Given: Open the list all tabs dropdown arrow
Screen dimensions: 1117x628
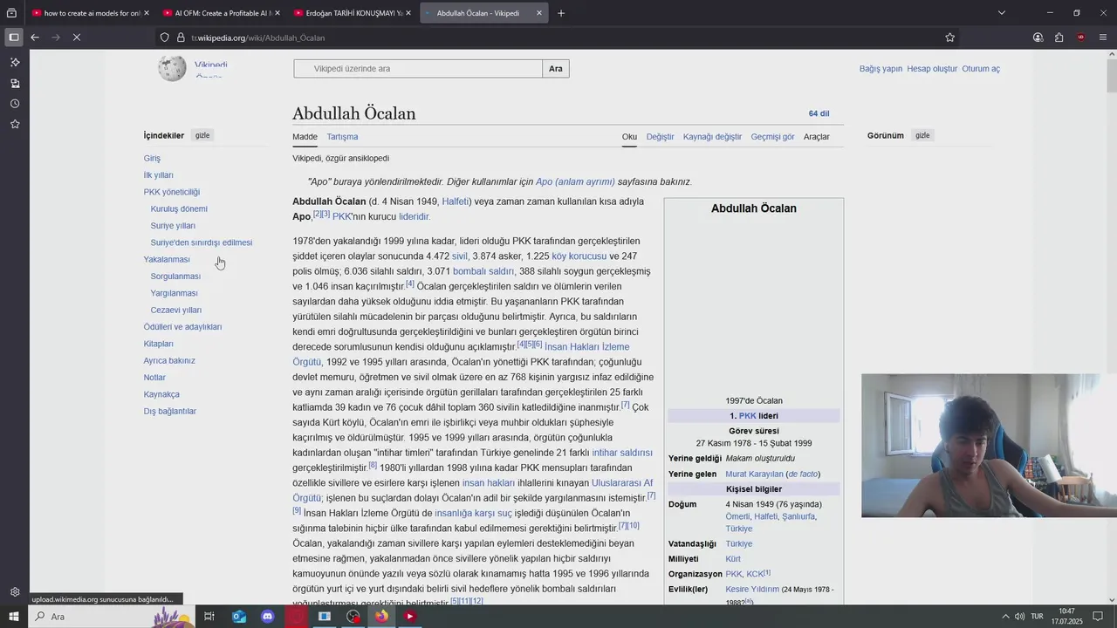Looking at the screenshot, I should [1002, 13].
